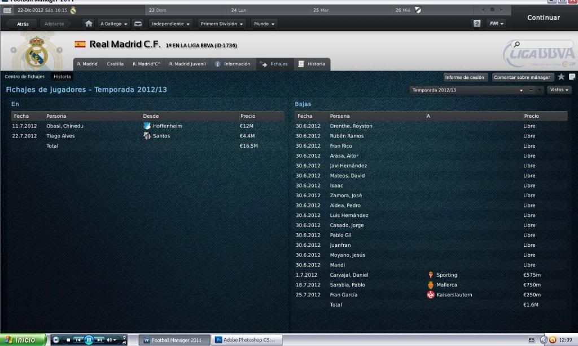Click Comentar sobre mánager button
The image size is (578, 346).
[x=522, y=77]
